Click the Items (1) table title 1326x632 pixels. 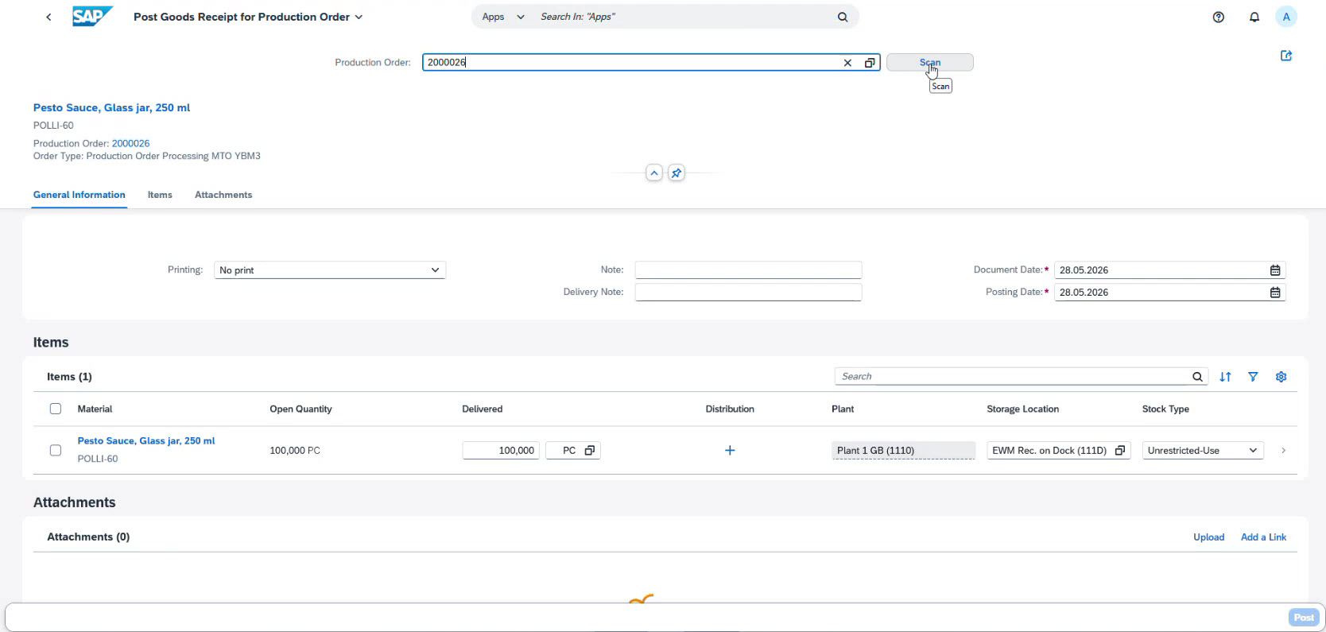69,377
